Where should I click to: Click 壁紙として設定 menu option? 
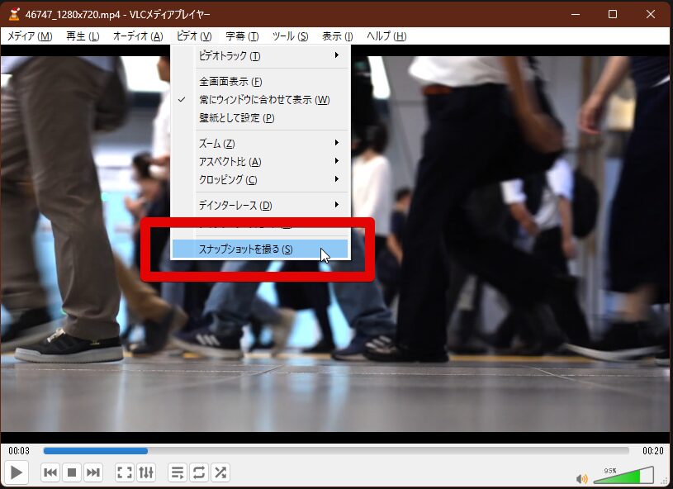point(236,118)
